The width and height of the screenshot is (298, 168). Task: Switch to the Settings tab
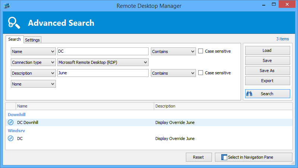[32, 40]
